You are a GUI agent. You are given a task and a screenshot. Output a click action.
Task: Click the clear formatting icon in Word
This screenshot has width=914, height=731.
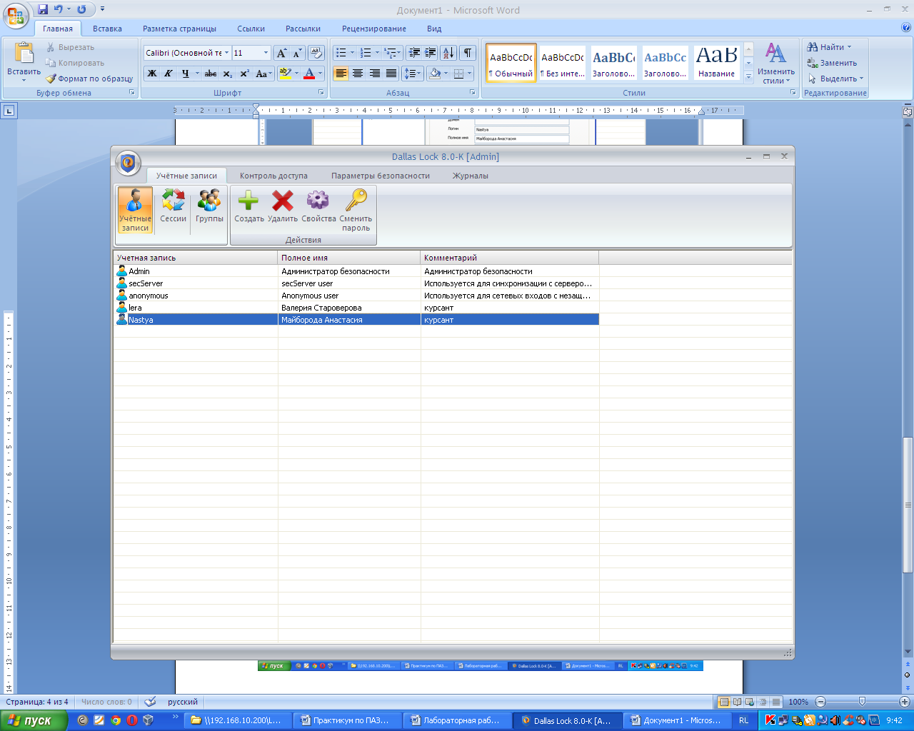pos(316,53)
